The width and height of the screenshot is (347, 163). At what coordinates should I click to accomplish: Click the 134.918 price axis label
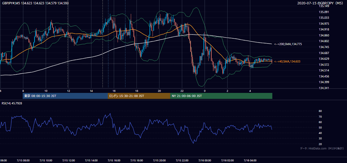324,30
